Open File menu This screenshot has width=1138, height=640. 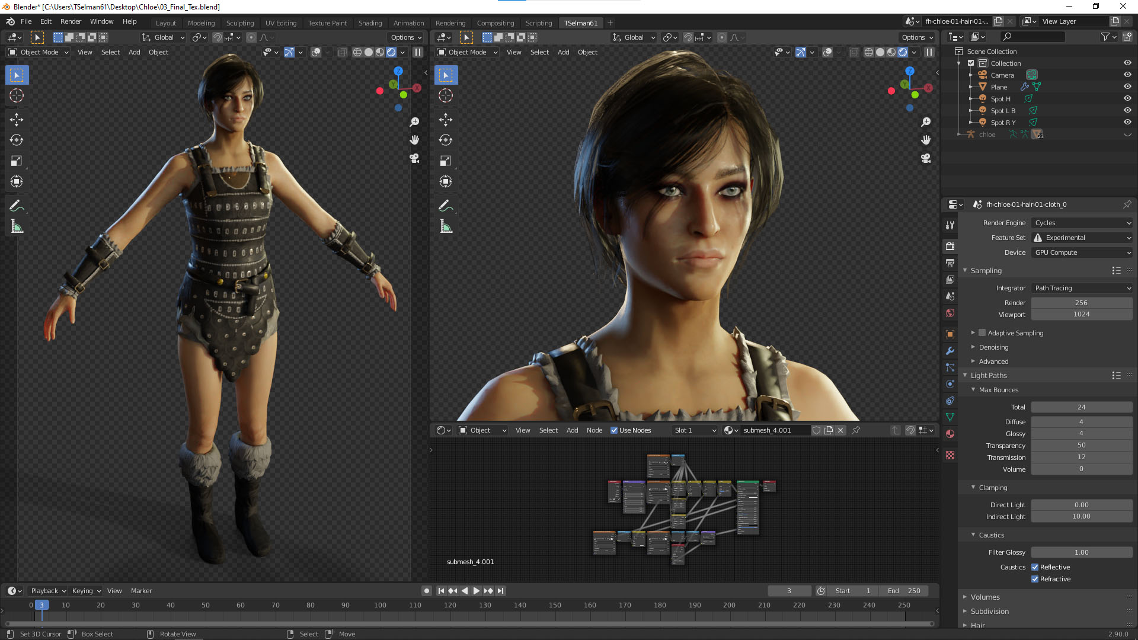pos(26,21)
